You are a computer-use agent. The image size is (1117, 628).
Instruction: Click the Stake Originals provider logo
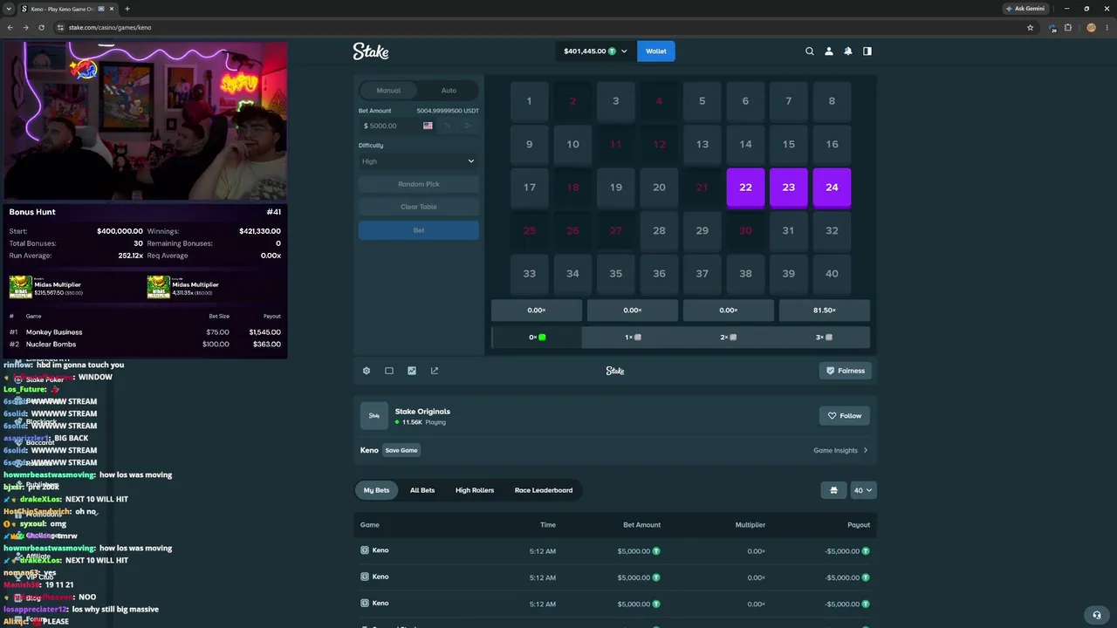pos(373,416)
